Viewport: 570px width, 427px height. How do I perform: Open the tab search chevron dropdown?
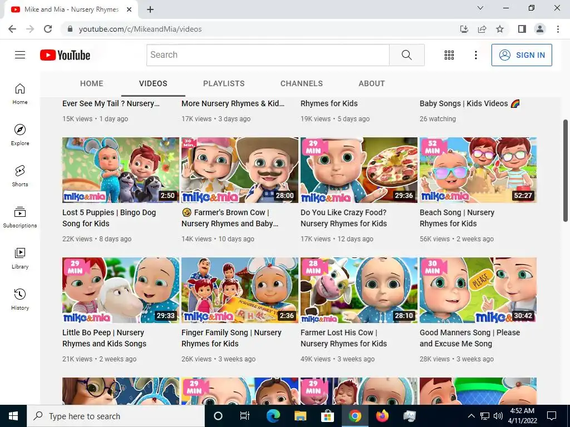(480, 8)
